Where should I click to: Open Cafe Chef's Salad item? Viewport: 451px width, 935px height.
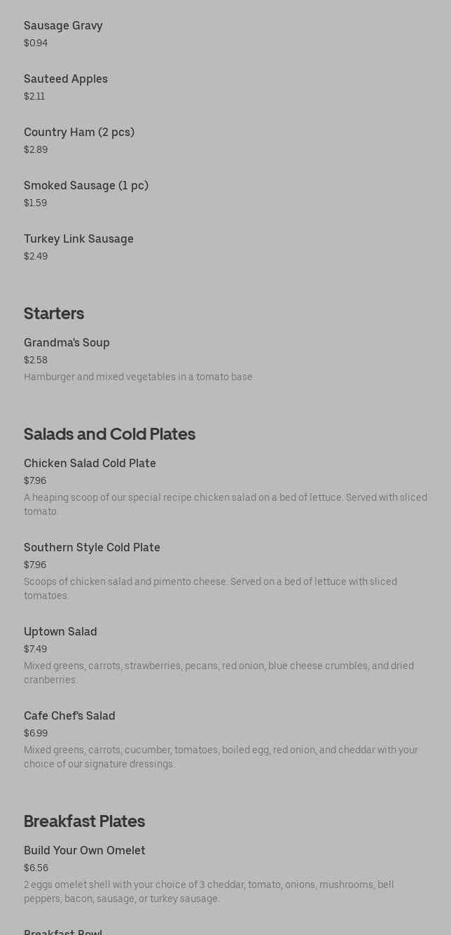(69, 716)
